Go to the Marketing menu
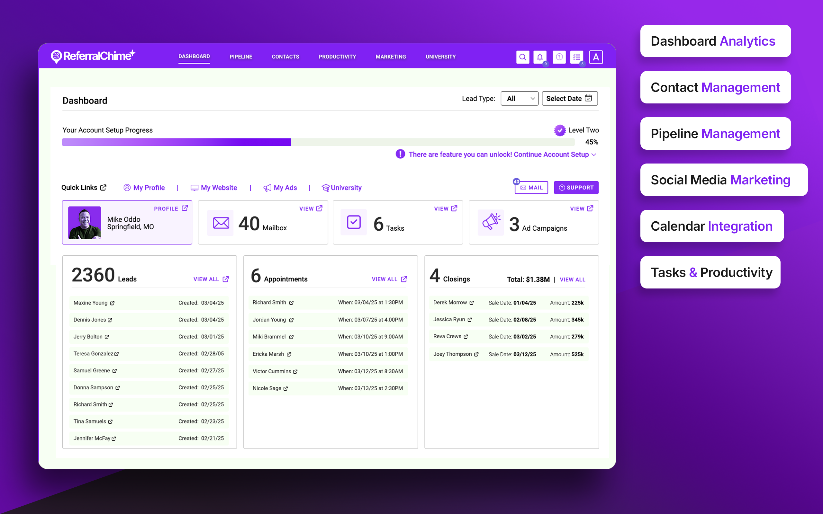The width and height of the screenshot is (823, 514). 390,57
